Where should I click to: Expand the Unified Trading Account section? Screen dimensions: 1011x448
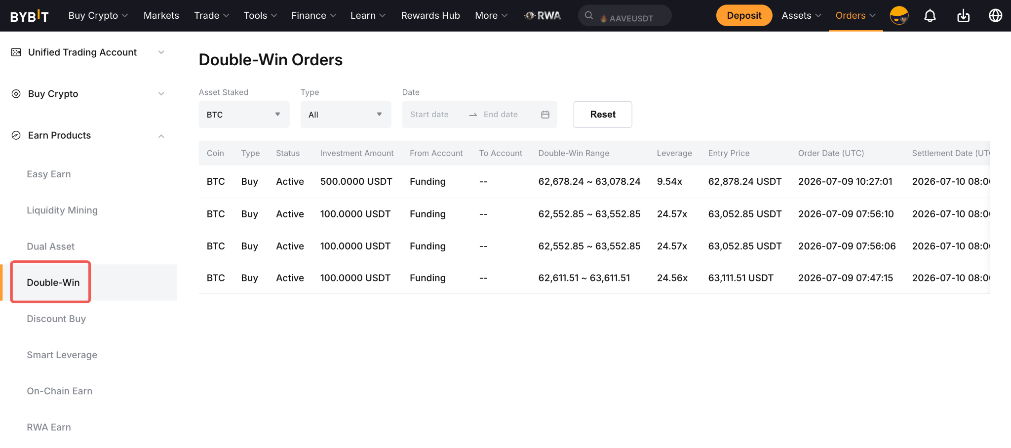coord(88,52)
